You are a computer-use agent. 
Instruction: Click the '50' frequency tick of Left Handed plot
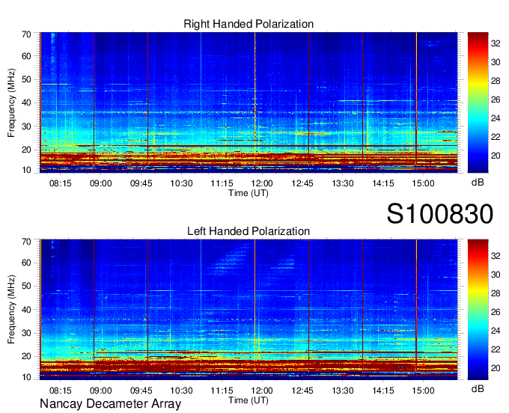tap(26, 286)
